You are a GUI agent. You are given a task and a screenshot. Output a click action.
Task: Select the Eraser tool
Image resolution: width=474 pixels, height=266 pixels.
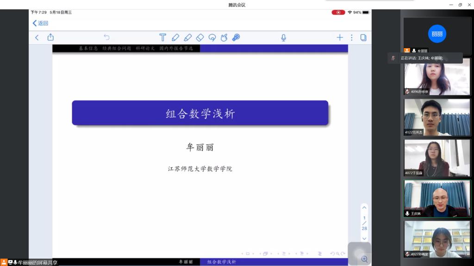pos(200,37)
